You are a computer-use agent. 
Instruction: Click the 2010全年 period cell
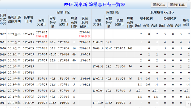point(14,103)
